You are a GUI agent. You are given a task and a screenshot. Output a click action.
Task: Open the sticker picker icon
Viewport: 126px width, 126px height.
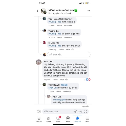(x=75, y=111)
